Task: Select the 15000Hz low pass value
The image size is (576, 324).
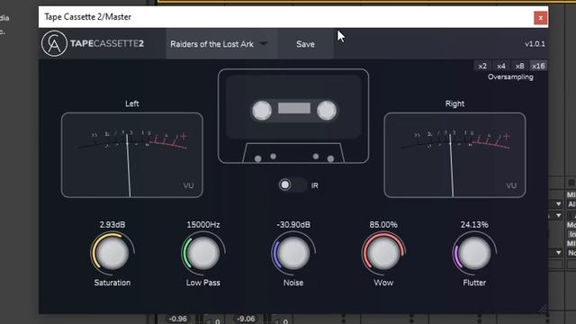Action: tap(203, 224)
